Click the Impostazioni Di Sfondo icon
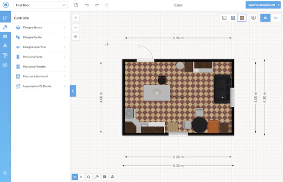This screenshot has height=182, width=283. coord(18,86)
